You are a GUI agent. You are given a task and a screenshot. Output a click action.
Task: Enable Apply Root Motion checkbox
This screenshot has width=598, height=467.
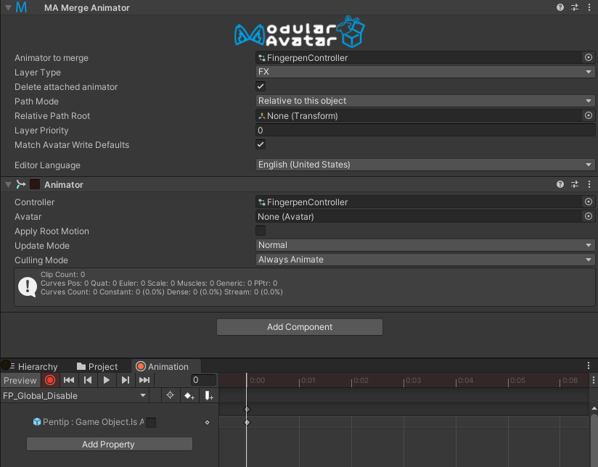click(x=261, y=231)
